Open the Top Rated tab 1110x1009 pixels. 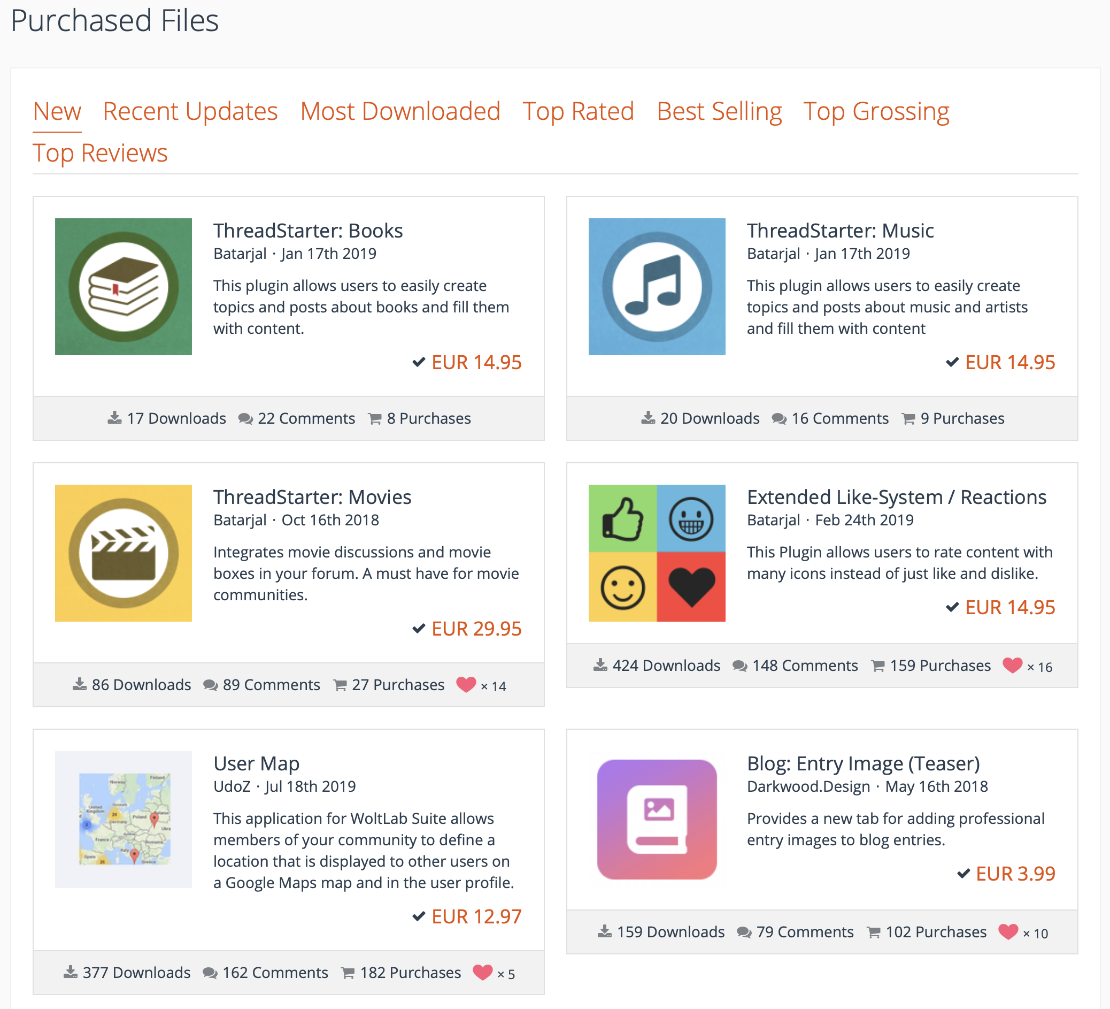click(x=578, y=111)
